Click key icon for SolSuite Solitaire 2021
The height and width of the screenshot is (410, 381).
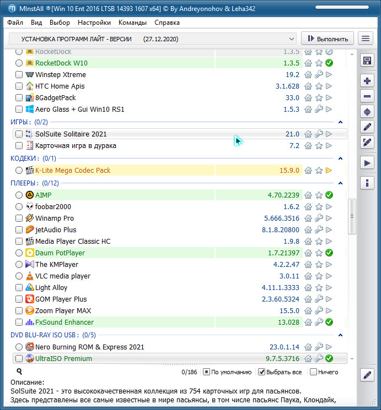pyautogui.click(x=319, y=134)
